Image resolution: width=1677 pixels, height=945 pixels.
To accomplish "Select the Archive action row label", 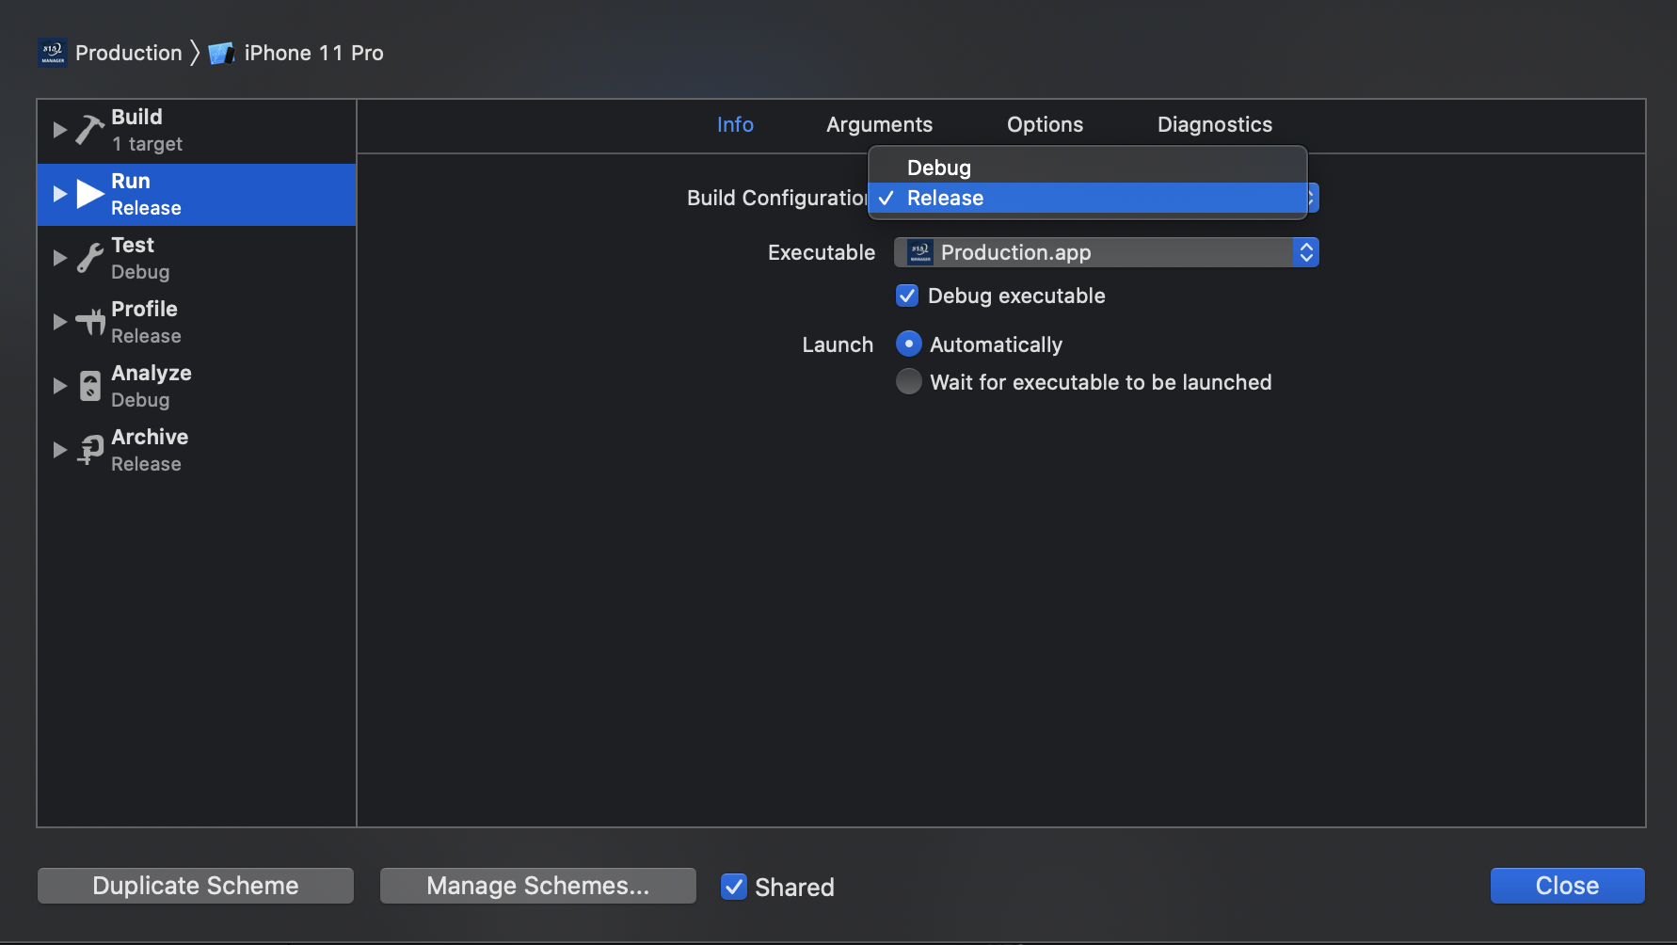I will 150,437.
